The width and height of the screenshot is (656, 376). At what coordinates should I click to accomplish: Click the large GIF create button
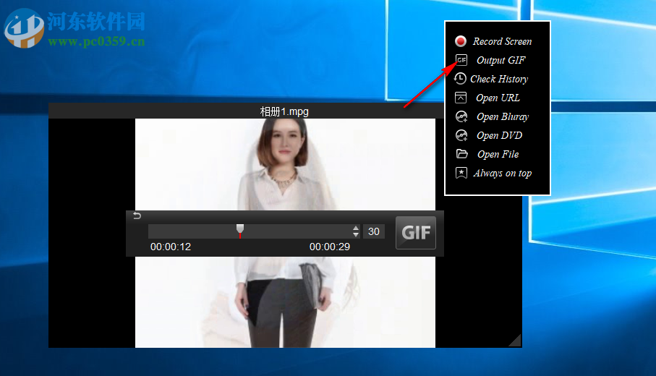416,233
